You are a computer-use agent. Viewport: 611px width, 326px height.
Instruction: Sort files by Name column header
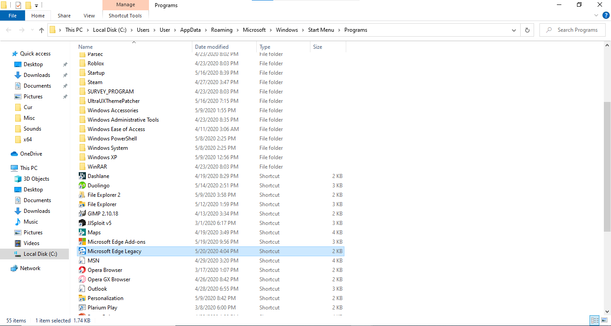click(134, 47)
